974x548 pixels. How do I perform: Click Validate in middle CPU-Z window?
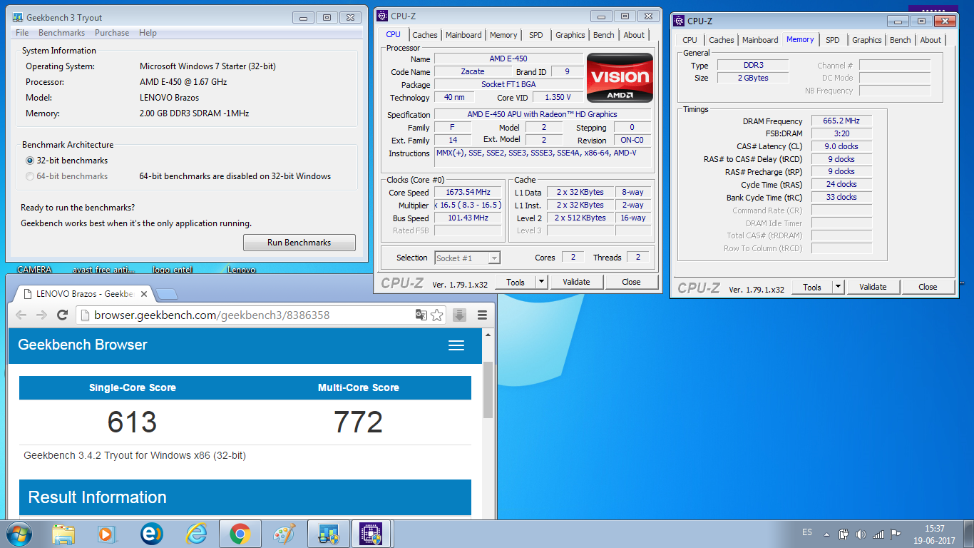click(x=576, y=282)
